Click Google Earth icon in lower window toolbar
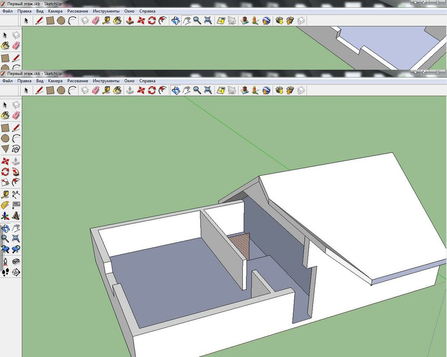This screenshot has height=357, width=447. [266, 90]
